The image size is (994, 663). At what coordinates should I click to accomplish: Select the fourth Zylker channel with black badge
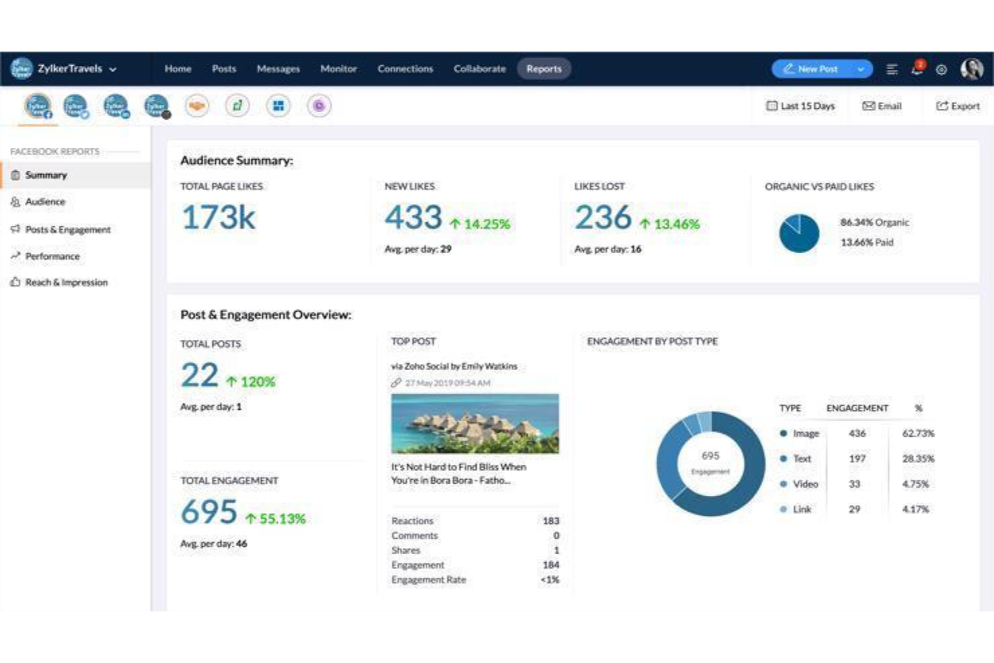point(156,106)
